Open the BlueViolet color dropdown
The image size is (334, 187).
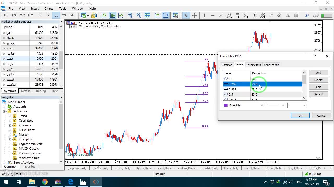click(261, 105)
